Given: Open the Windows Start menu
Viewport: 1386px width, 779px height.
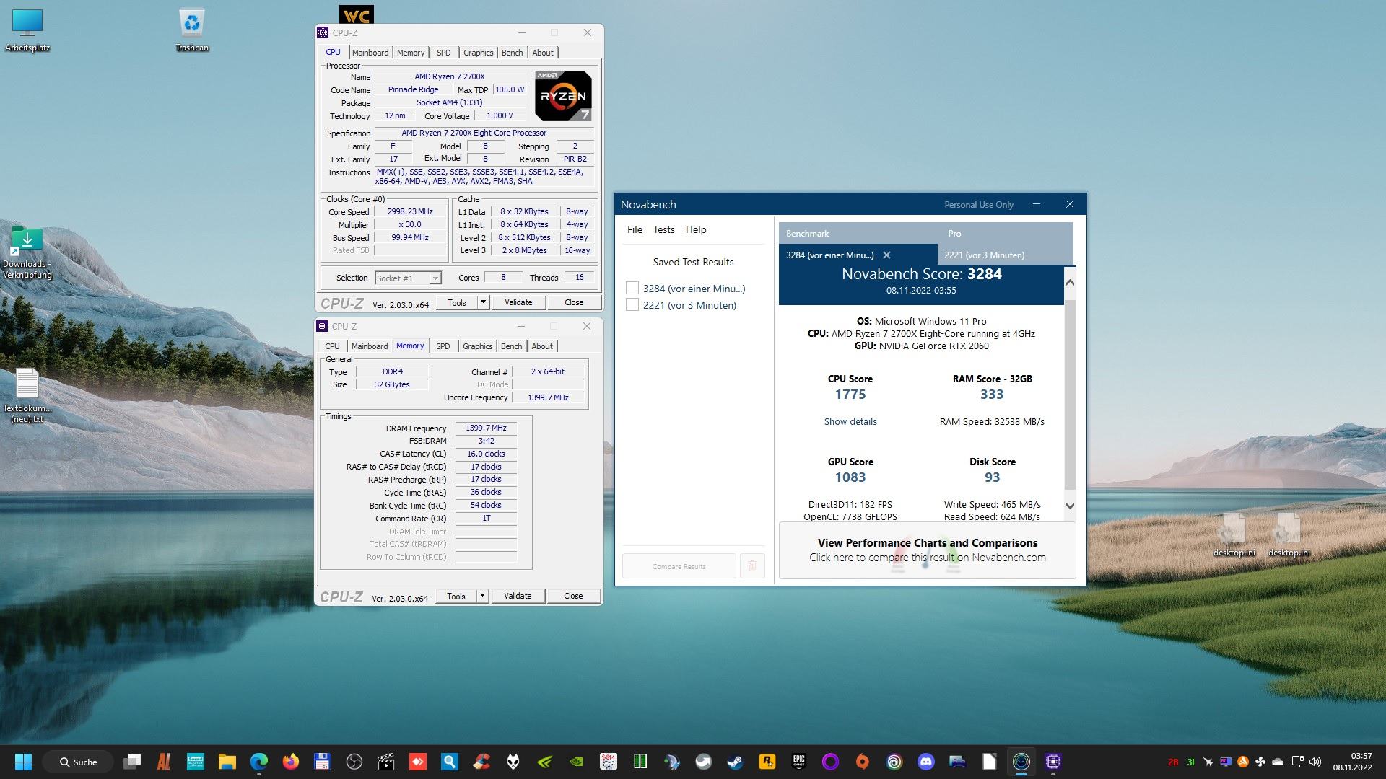Looking at the screenshot, I should [23, 762].
